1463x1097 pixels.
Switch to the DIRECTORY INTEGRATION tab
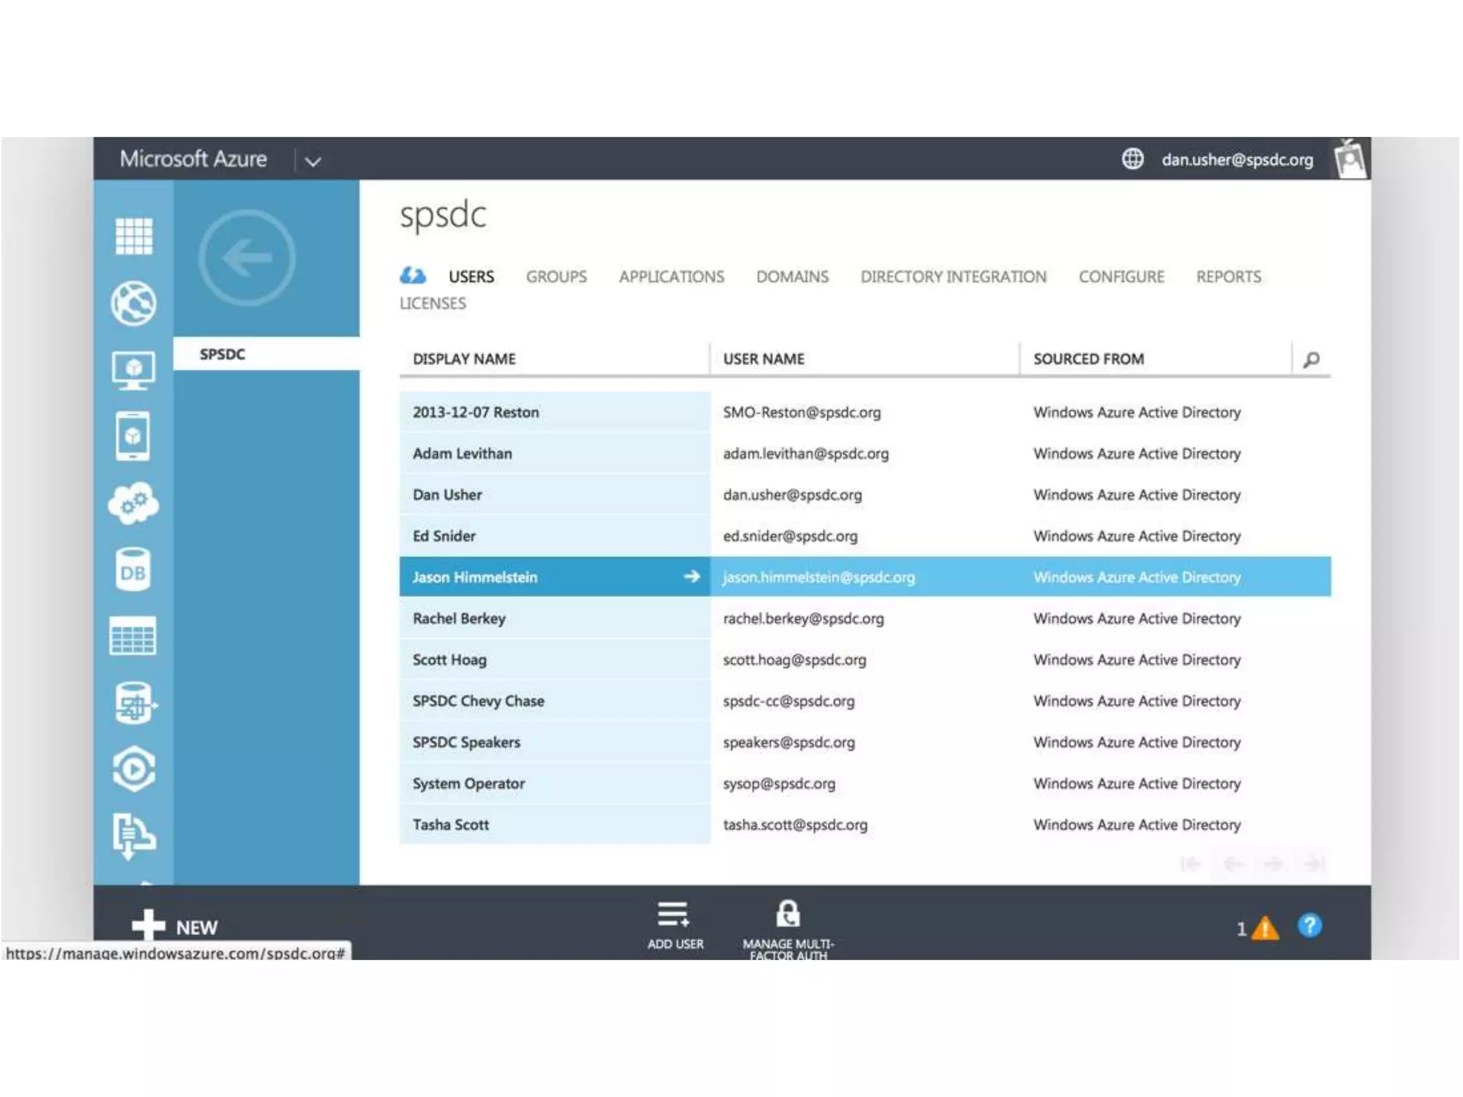(x=953, y=277)
